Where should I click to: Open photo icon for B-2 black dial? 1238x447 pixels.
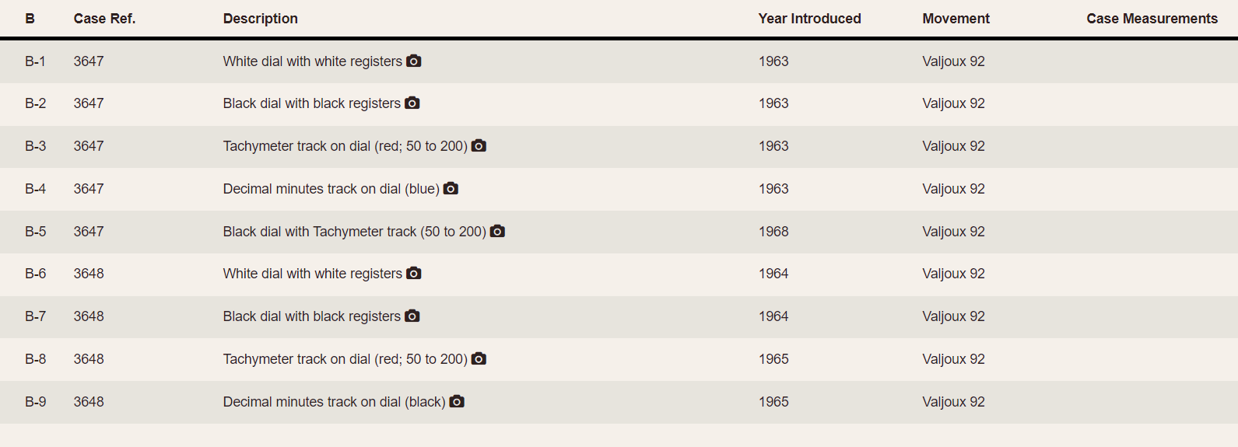click(x=412, y=103)
